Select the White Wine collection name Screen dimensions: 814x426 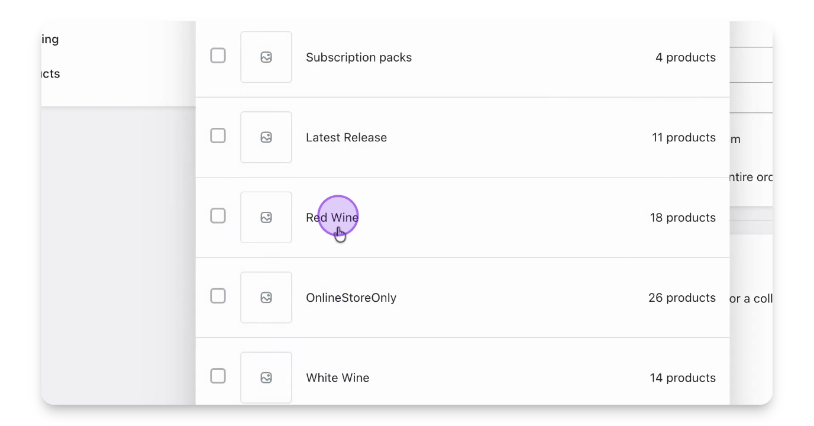pos(337,377)
